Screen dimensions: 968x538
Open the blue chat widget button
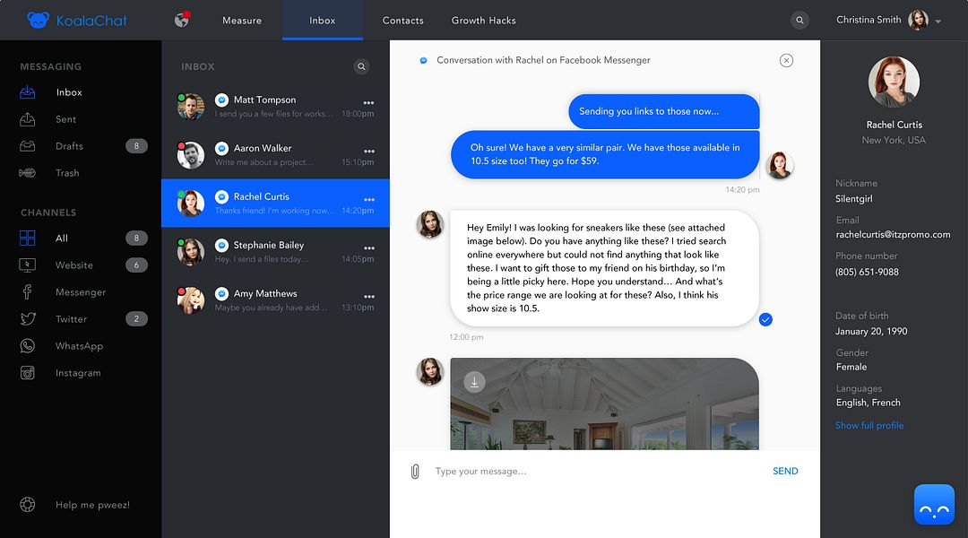(x=934, y=505)
